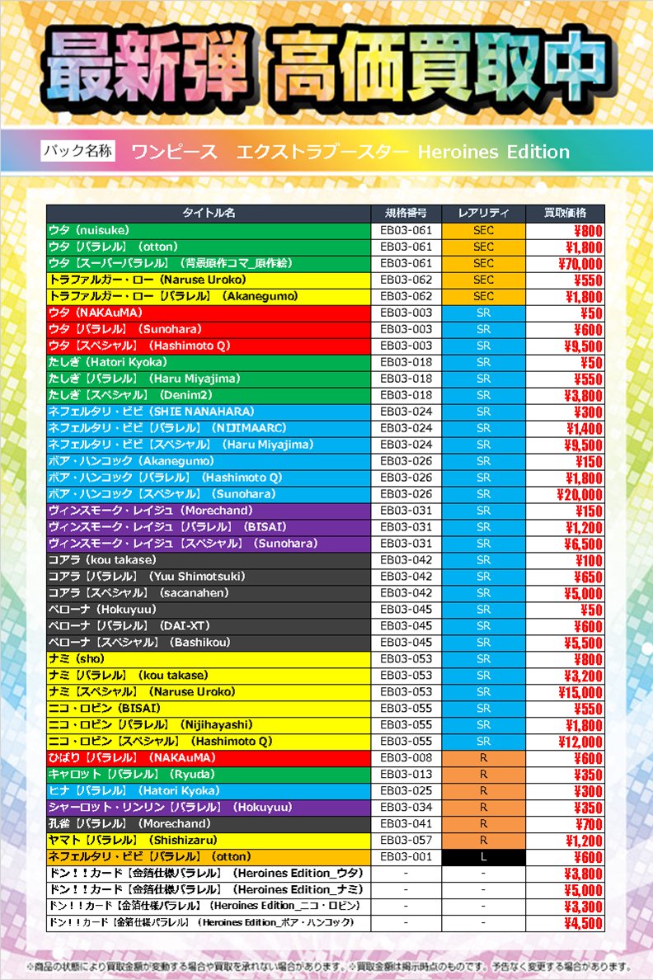Click the EB03-034 code cell
The image size is (653, 980).
click(x=406, y=808)
